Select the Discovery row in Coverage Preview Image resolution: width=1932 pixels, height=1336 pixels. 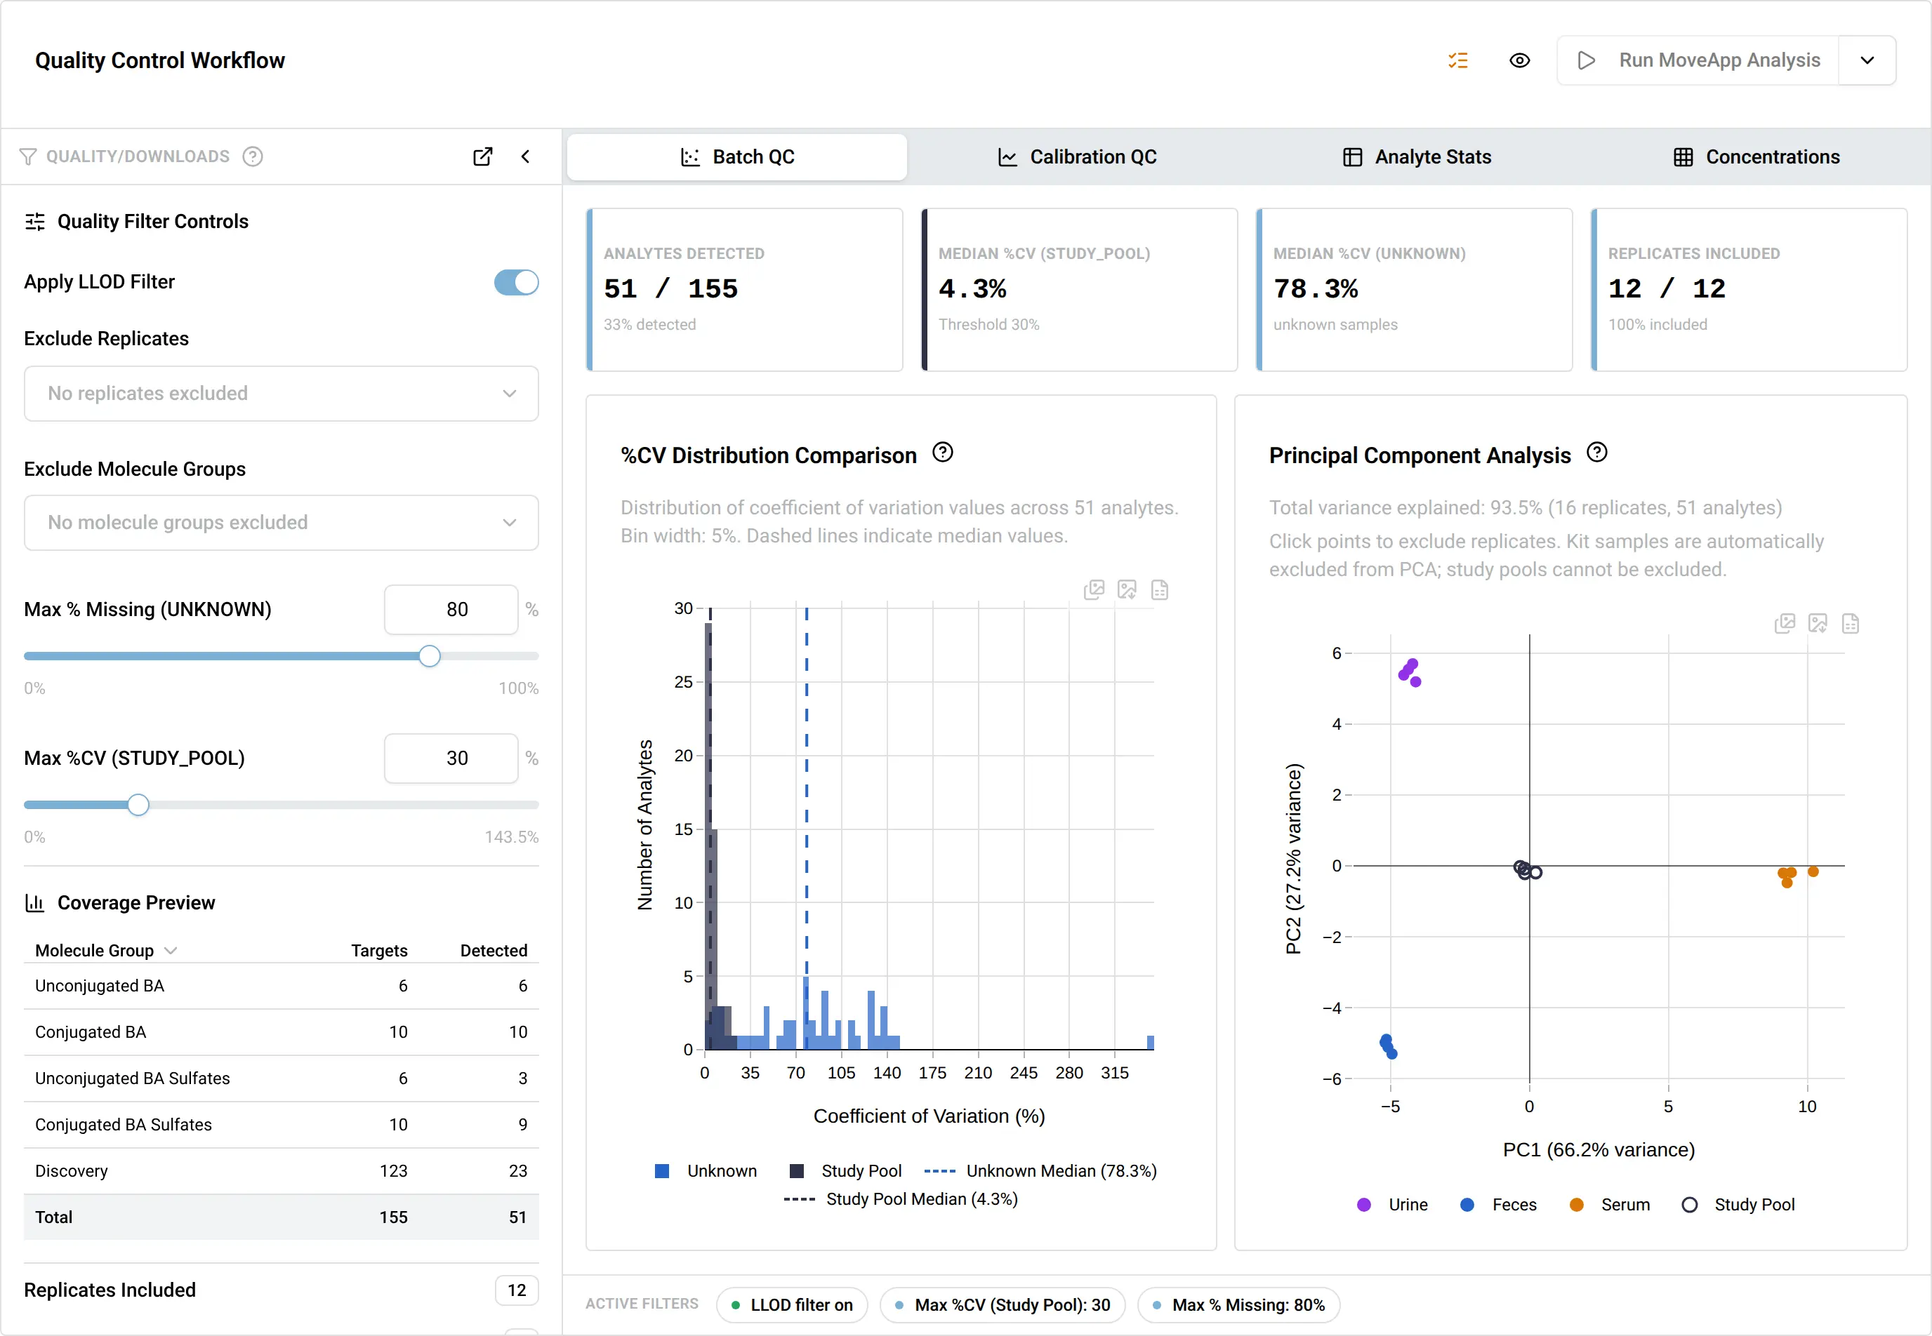pos(282,1171)
